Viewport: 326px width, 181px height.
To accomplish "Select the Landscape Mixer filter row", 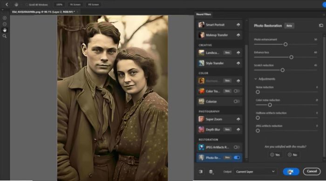I will 219,53.
